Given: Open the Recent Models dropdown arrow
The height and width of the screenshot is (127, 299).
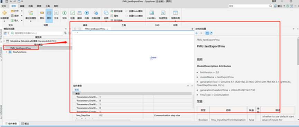Looking at the screenshot, I should (x=31, y=21).
